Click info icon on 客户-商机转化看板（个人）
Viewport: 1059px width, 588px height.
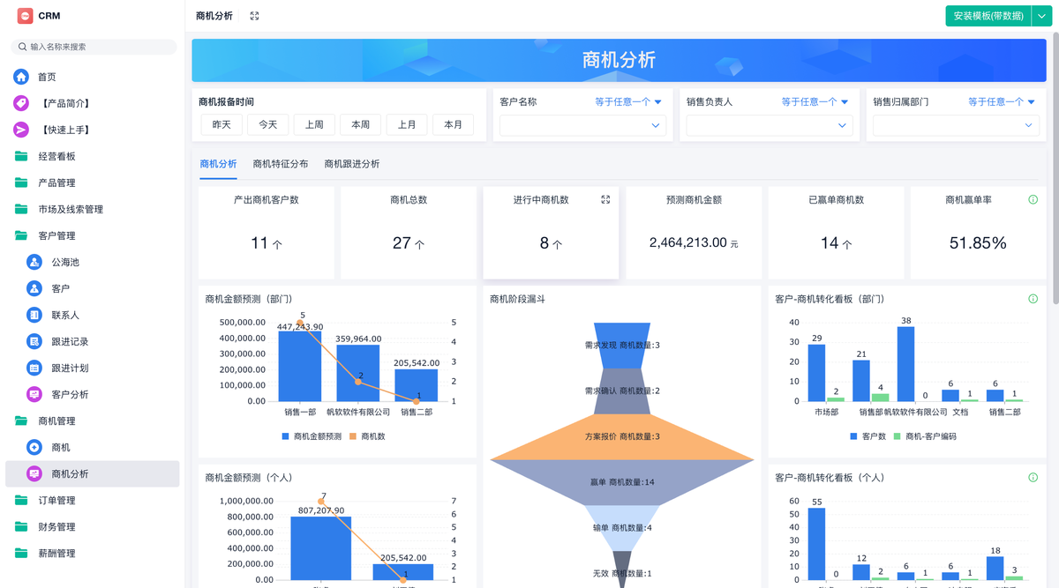coord(1033,478)
